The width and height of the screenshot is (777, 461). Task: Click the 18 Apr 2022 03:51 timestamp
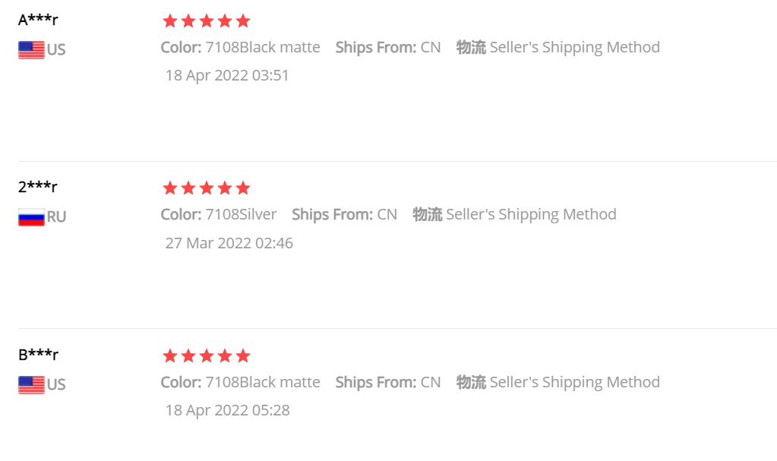click(x=227, y=76)
